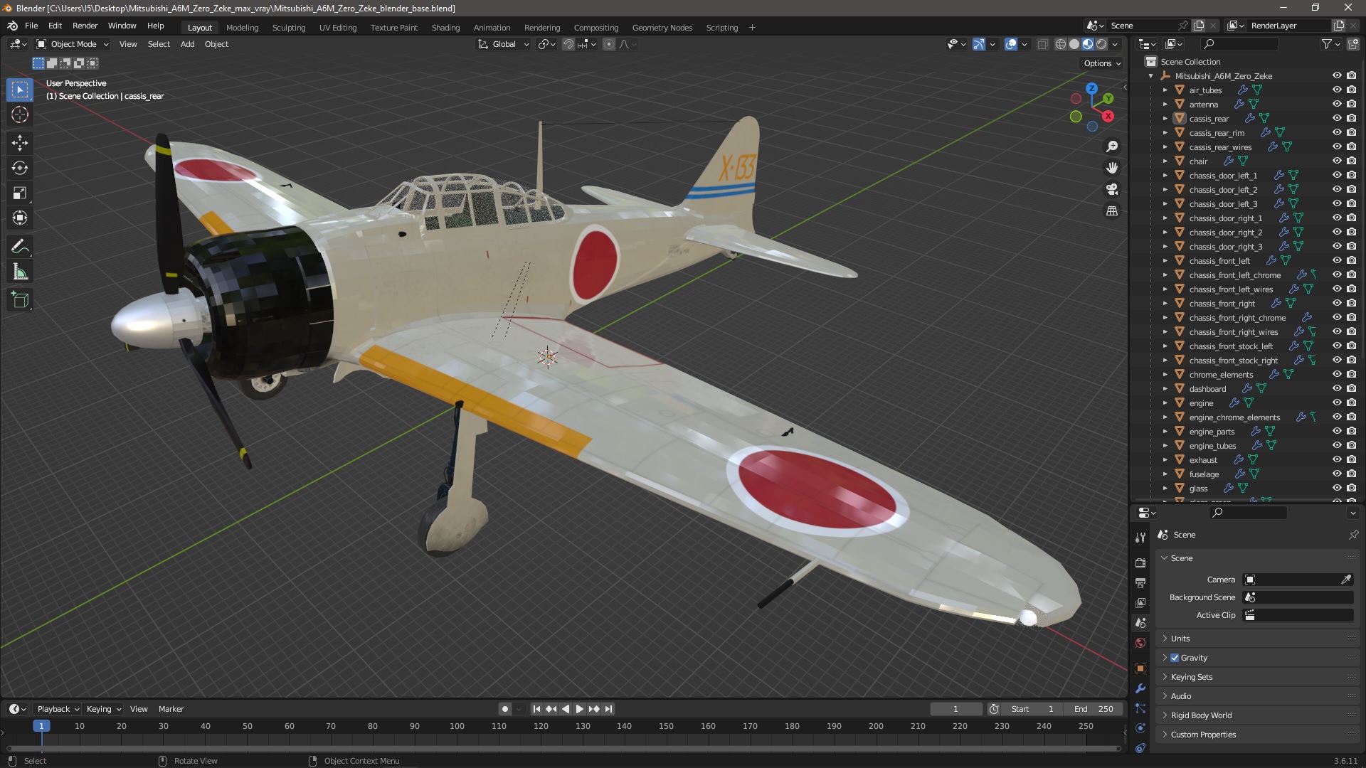Switch to solid viewport shading
This screenshot has width=1366, height=768.
[1074, 44]
